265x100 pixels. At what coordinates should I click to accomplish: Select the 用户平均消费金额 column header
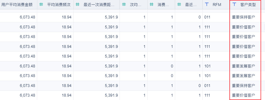(18, 5)
